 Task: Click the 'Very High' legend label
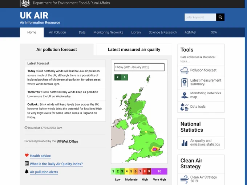tap(159, 180)
